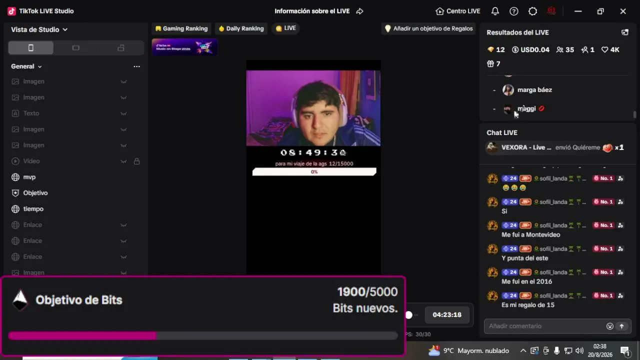Click the gifts count 7
640x360 pixels.
pos(493,63)
